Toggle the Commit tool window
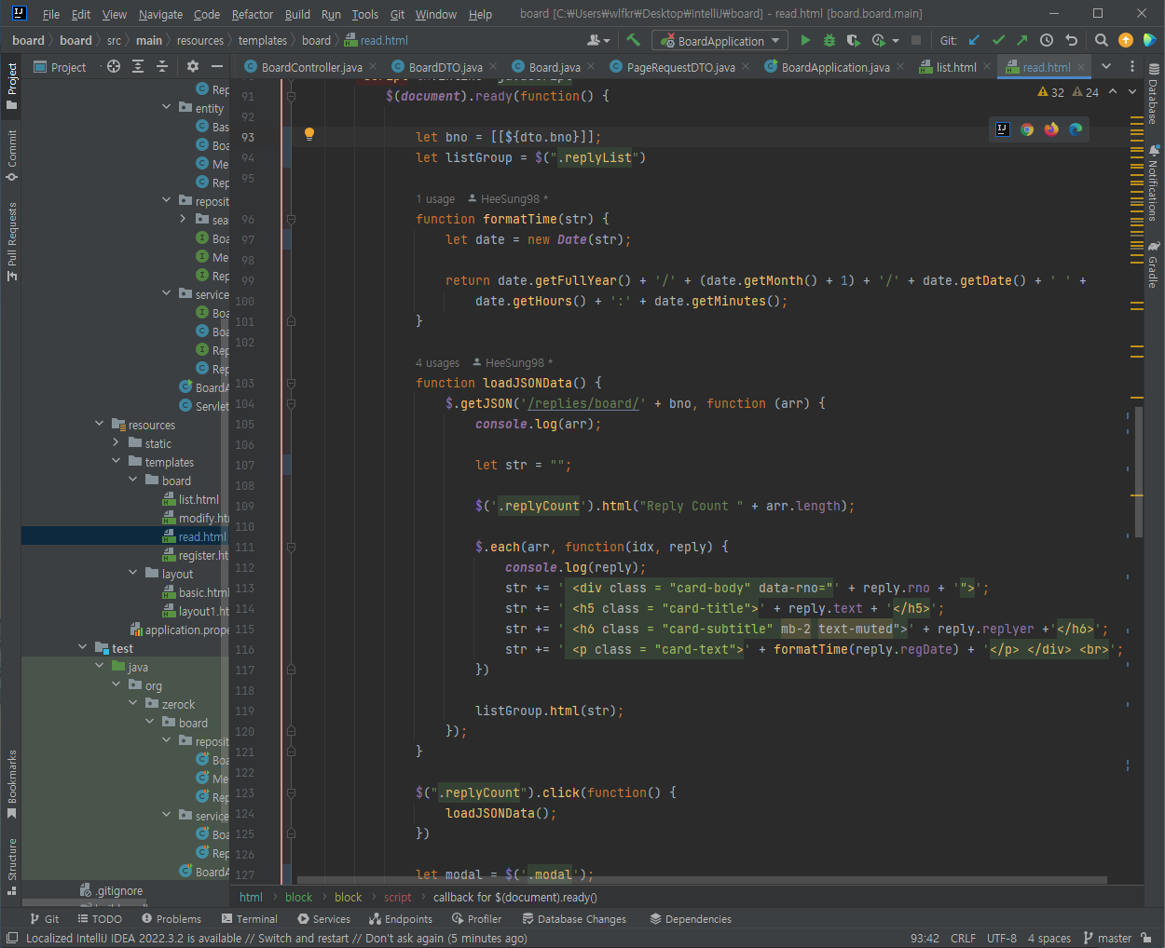 [11, 156]
